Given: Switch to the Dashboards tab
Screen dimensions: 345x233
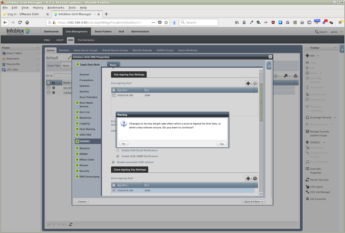Looking at the screenshot, I should point(52,31).
